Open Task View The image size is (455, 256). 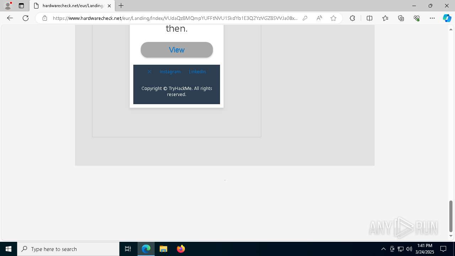pyautogui.click(x=128, y=249)
